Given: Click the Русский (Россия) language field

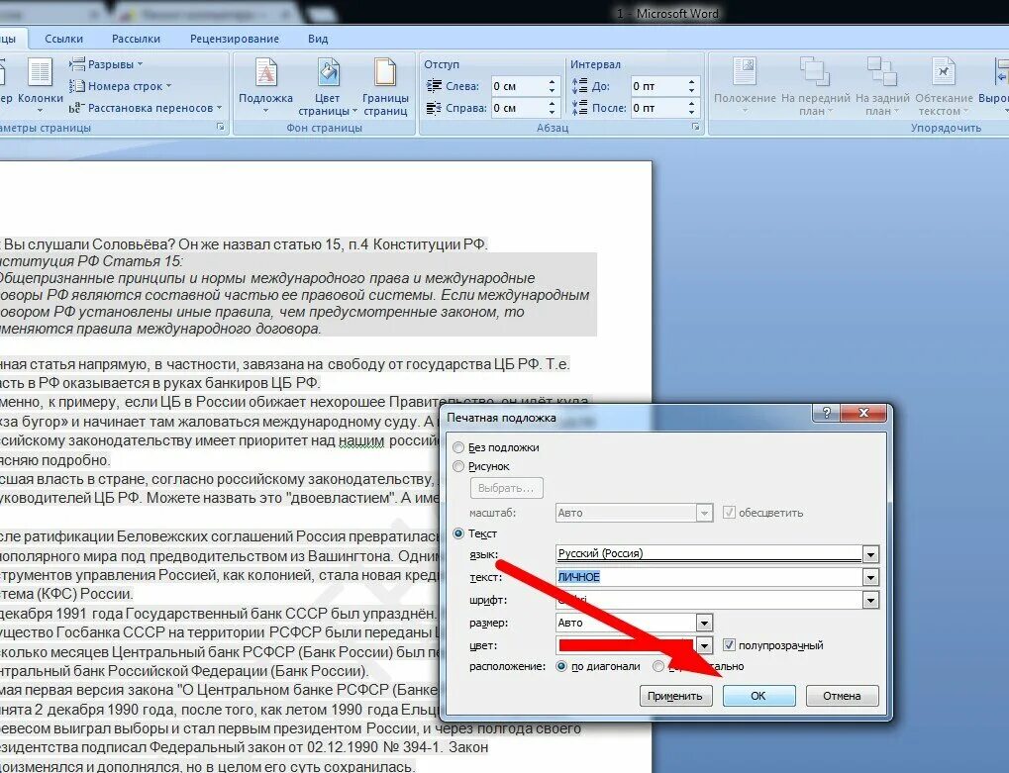Looking at the screenshot, I should tap(709, 554).
